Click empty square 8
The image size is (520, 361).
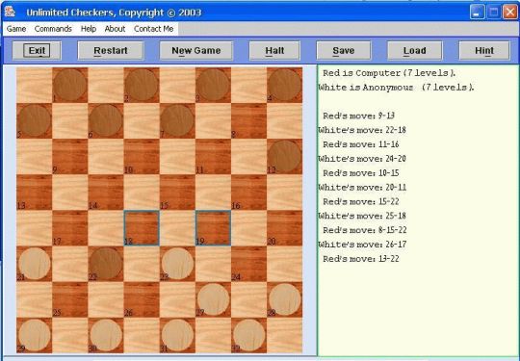point(249,120)
